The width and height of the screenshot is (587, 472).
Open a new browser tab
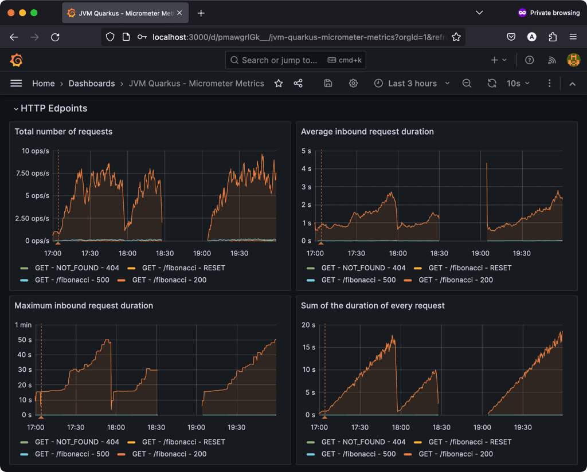pos(201,13)
